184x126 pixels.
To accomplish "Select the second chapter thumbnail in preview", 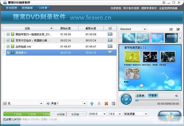I will click(150, 57).
